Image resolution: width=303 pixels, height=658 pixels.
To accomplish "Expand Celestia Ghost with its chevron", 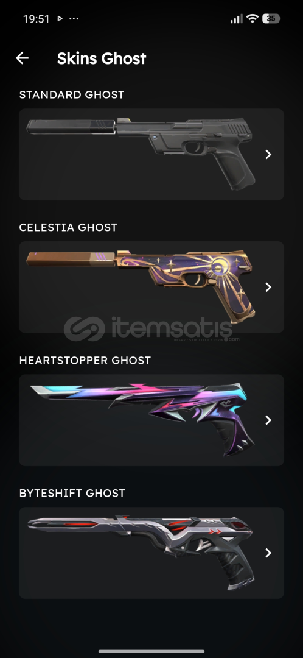I will (x=268, y=287).
